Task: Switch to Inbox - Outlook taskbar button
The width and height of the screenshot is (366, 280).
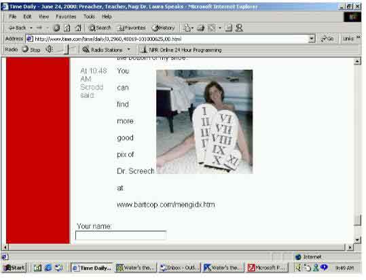Action: pyautogui.click(x=179, y=268)
